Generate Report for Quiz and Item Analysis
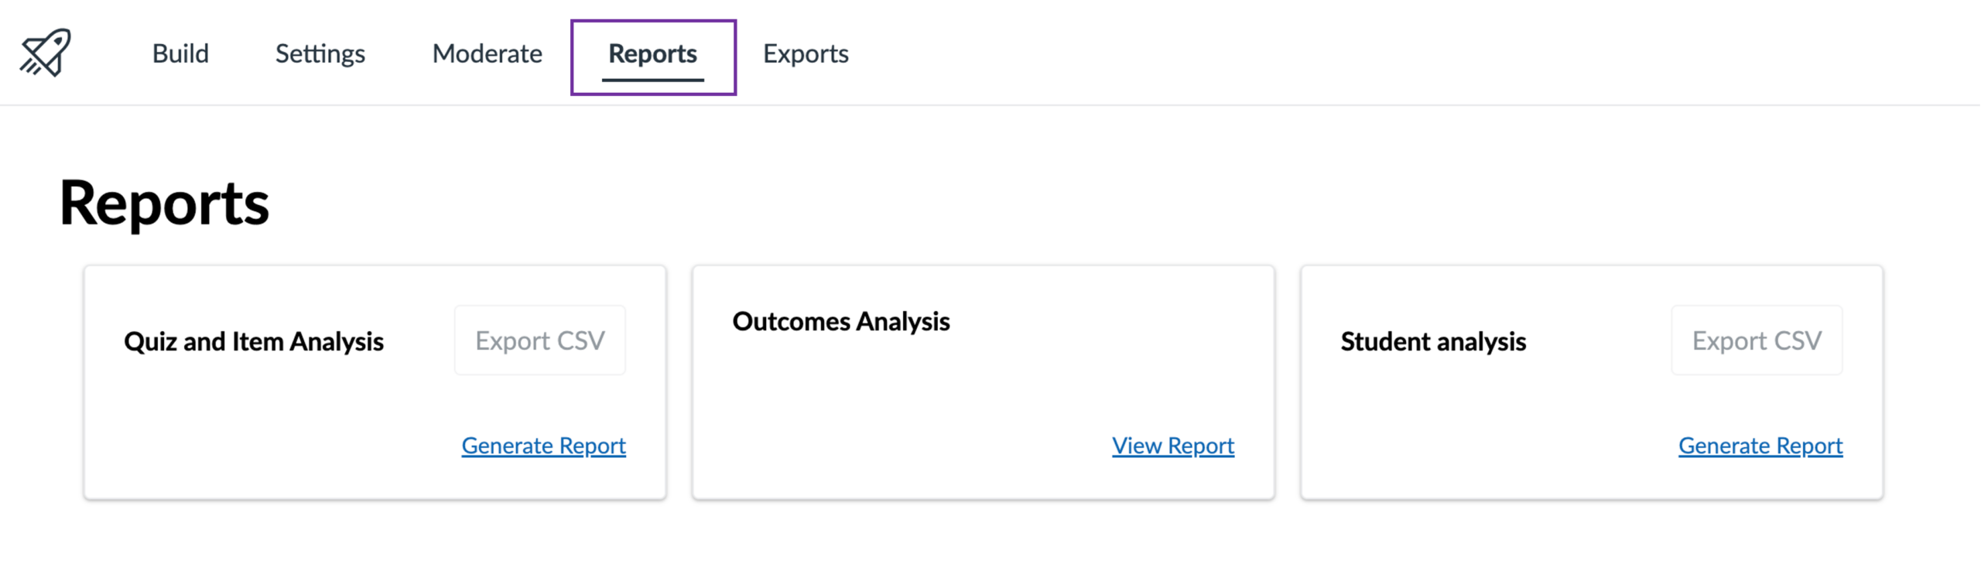 tap(543, 446)
